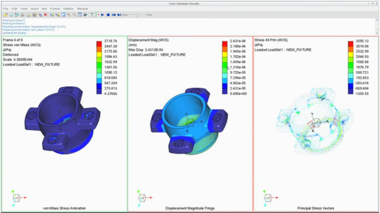Screen dimensions: 380x213
Task: Open the Utilities menu
Action: (68, 8)
